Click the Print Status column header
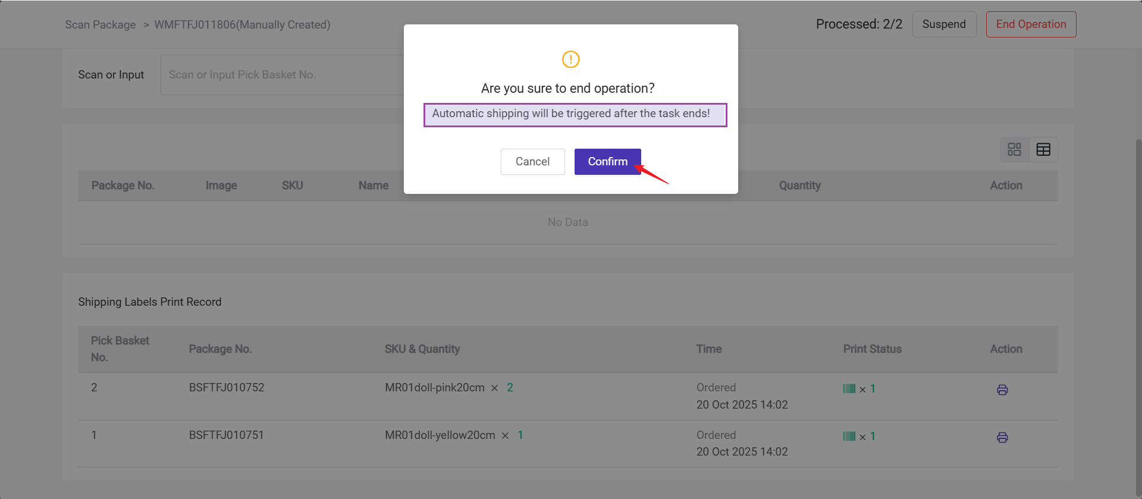 pyautogui.click(x=872, y=349)
